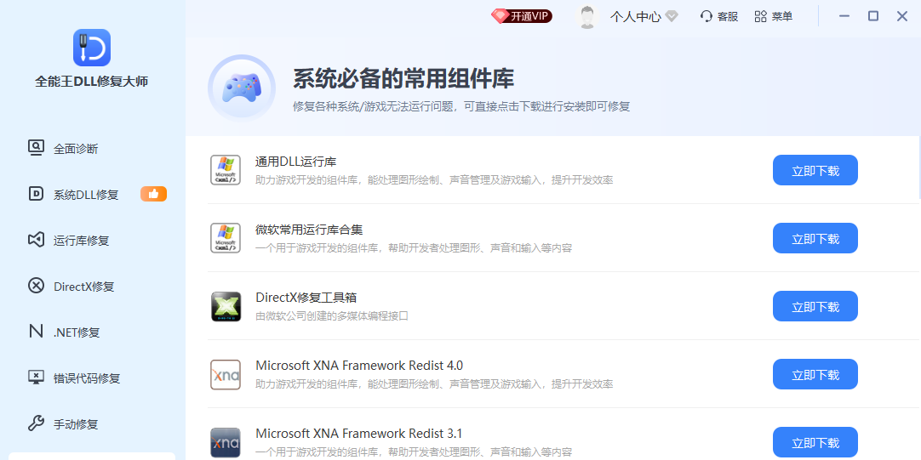
Task: Open 个人中心 account link
Action: tap(636, 16)
